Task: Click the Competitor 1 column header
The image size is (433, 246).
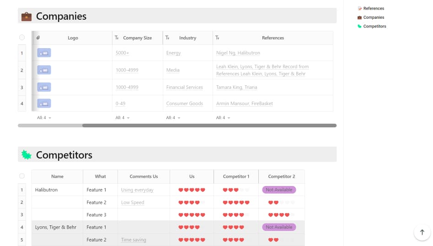Action: [x=236, y=176]
